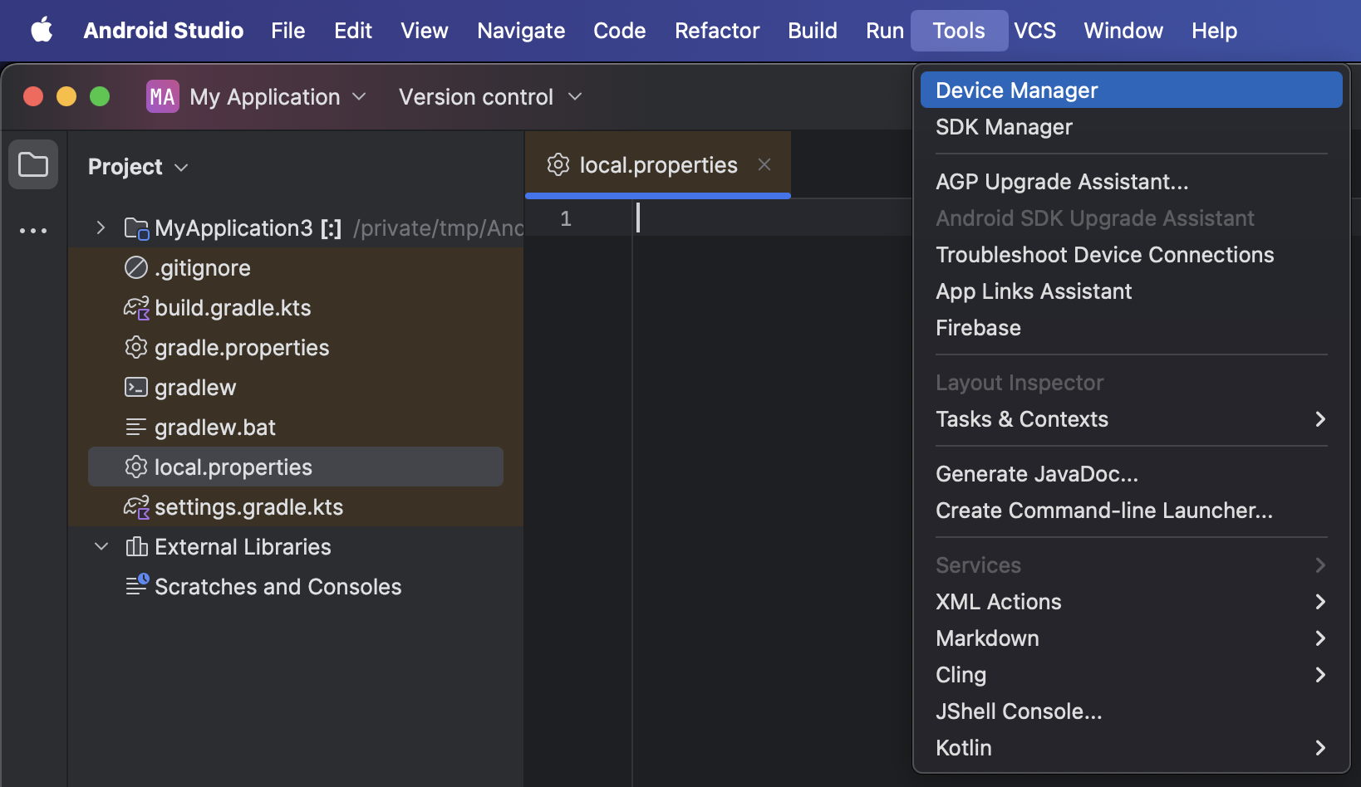The height and width of the screenshot is (787, 1361).
Task: Open the VCS menu
Action: [x=1035, y=31]
